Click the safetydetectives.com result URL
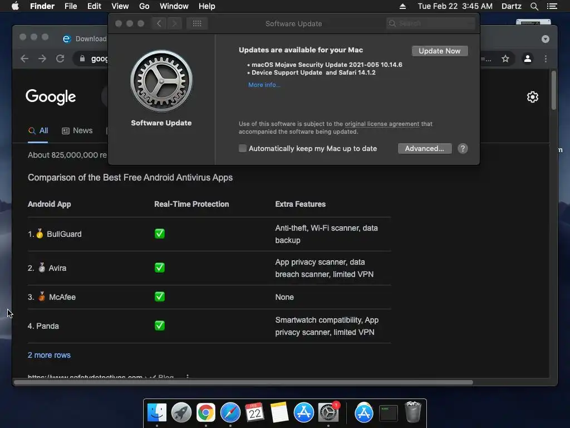The height and width of the screenshot is (428, 570). click(85, 376)
